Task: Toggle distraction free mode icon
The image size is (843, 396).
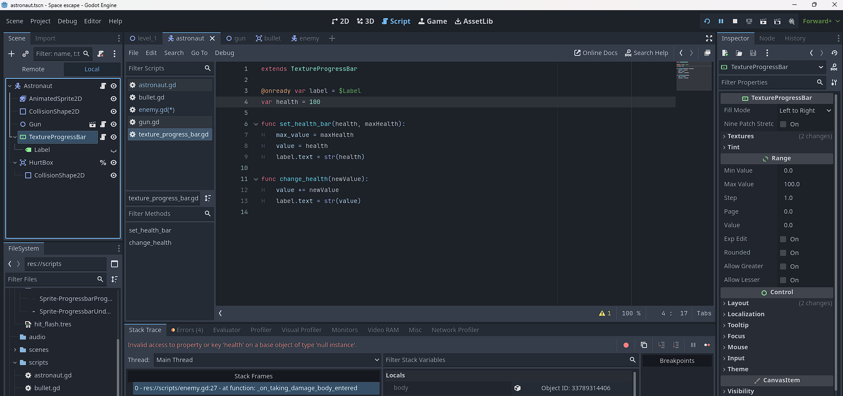Action: [709, 38]
